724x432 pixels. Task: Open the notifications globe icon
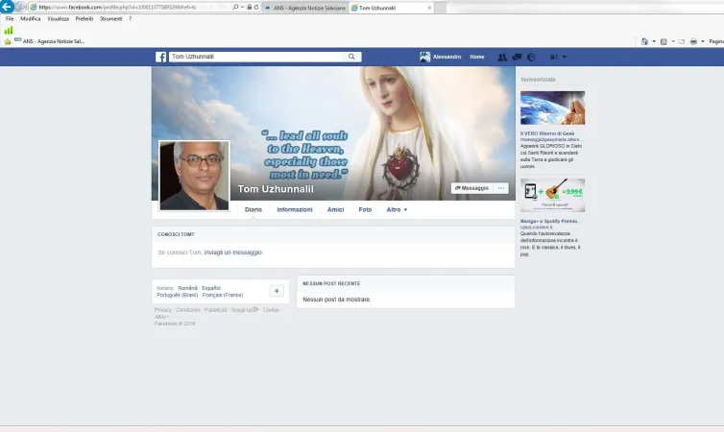531,58
